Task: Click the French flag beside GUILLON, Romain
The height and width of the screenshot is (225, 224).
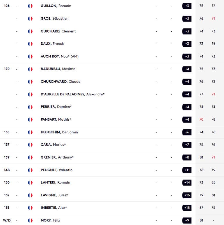Action: [x=30, y=6]
